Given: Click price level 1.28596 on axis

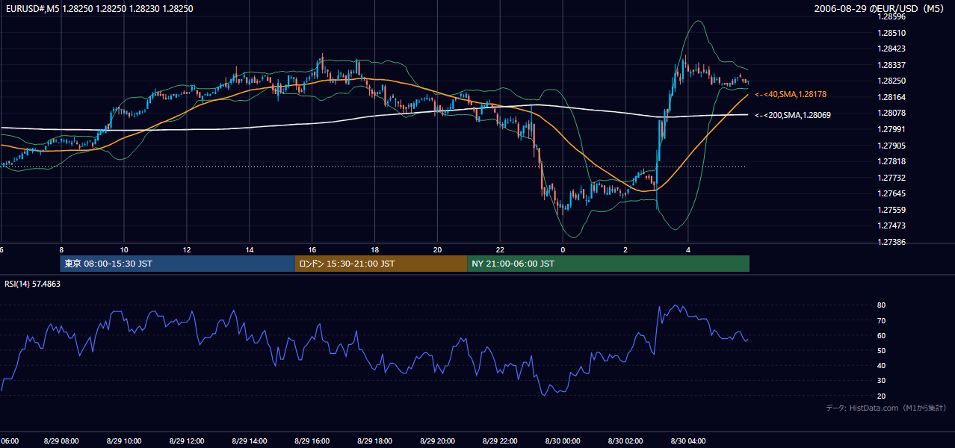Looking at the screenshot, I should tap(891, 16).
